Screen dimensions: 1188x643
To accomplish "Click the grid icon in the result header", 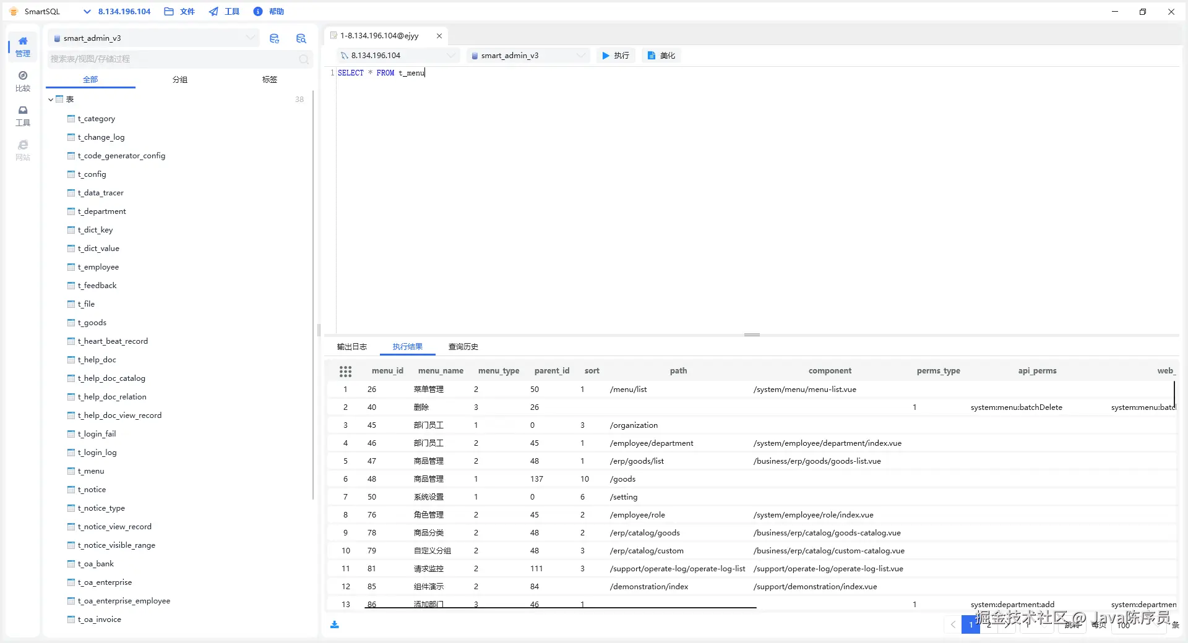I will pyautogui.click(x=345, y=371).
